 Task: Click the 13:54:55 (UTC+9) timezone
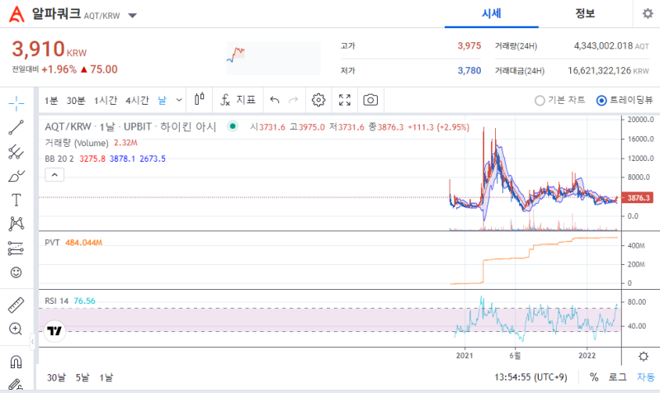[530, 377]
